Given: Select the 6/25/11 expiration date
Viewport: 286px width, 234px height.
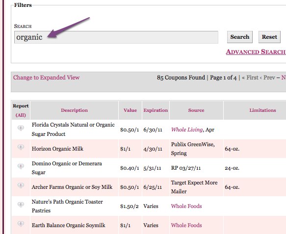Looking at the screenshot, I should pos(153,187).
